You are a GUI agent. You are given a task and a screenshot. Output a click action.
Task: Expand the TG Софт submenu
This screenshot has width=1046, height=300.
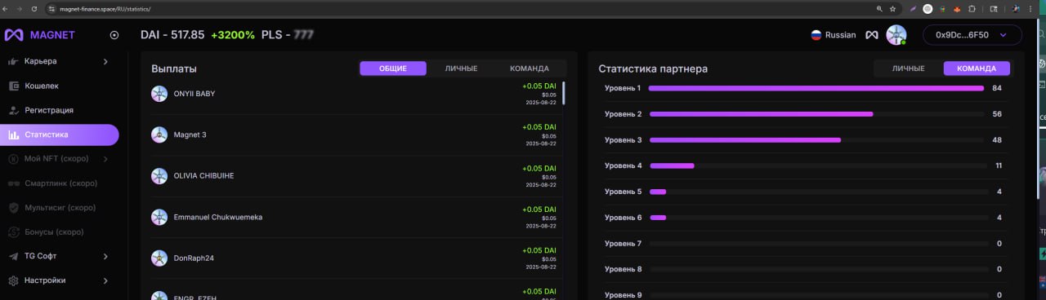pyautogui.click(x=105, y=256)
